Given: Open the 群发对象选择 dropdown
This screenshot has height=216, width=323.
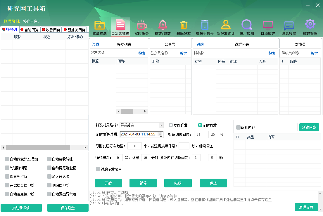Looking at the screenshot, I should [x=161, y=125].
